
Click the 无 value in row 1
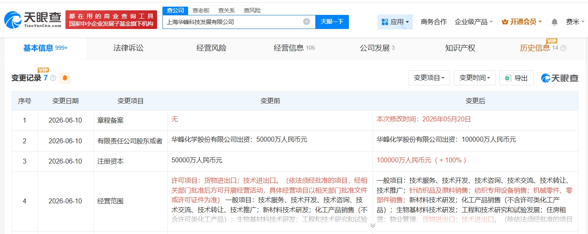tap(174, 119)
